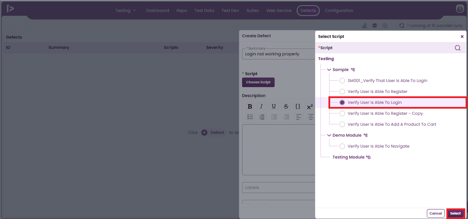
Task: Go to the Repo tab
Action: (x=182, y=11)
